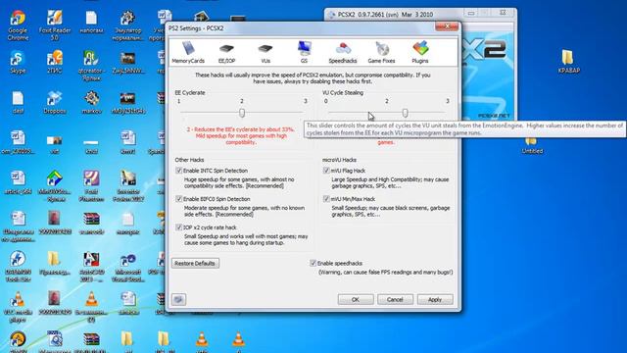The height and width of the screenshot is (353, 627).
Task: Close the PS2 Settings dialog
Action: pos(447,26)
